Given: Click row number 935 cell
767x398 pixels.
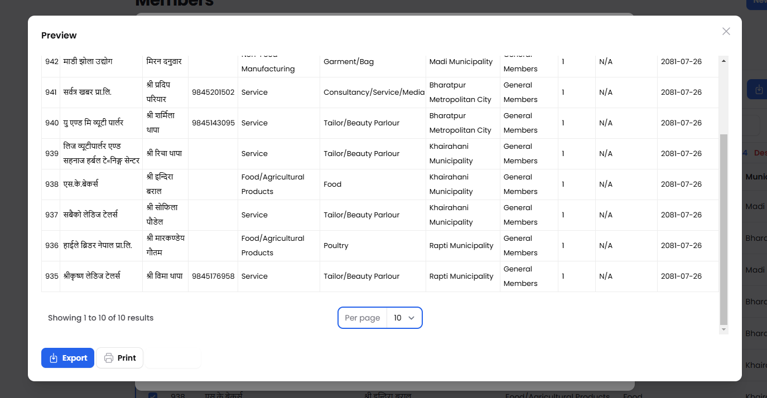Looking at the screenshot, I should pos(51,276).
